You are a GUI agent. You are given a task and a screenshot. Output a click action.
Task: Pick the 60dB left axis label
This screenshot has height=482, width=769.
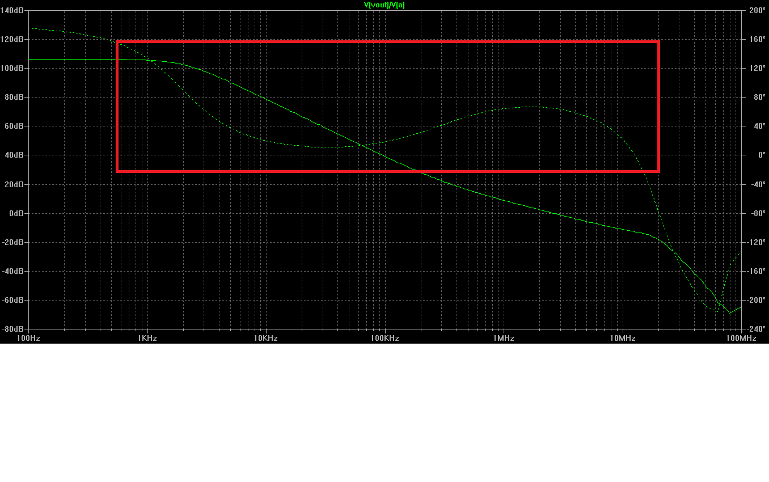tap(15, 126)
